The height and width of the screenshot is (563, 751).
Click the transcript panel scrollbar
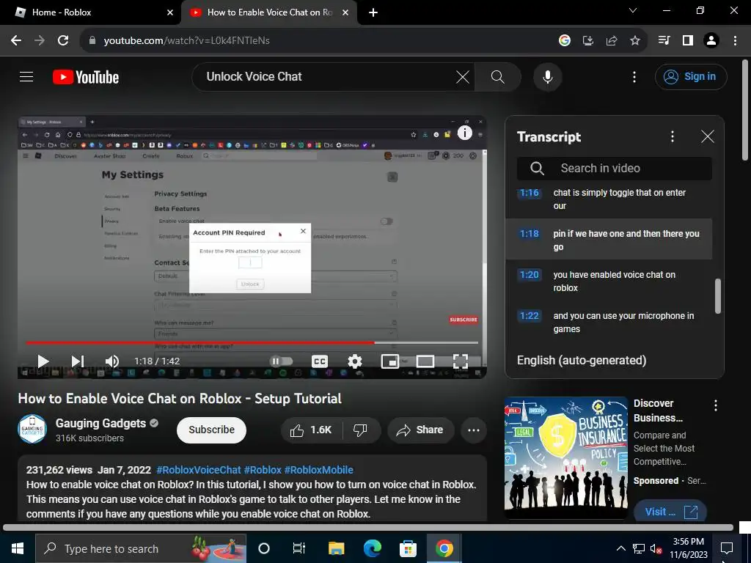(717, 296)
